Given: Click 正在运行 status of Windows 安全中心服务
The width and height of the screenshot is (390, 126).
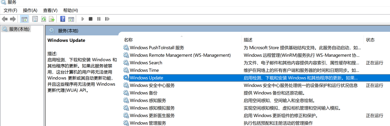Looking at the screenshot, I should pos(374,85).
